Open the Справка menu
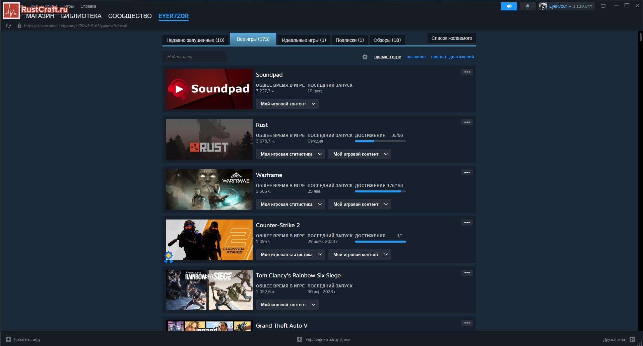 (x=88, y=6)
